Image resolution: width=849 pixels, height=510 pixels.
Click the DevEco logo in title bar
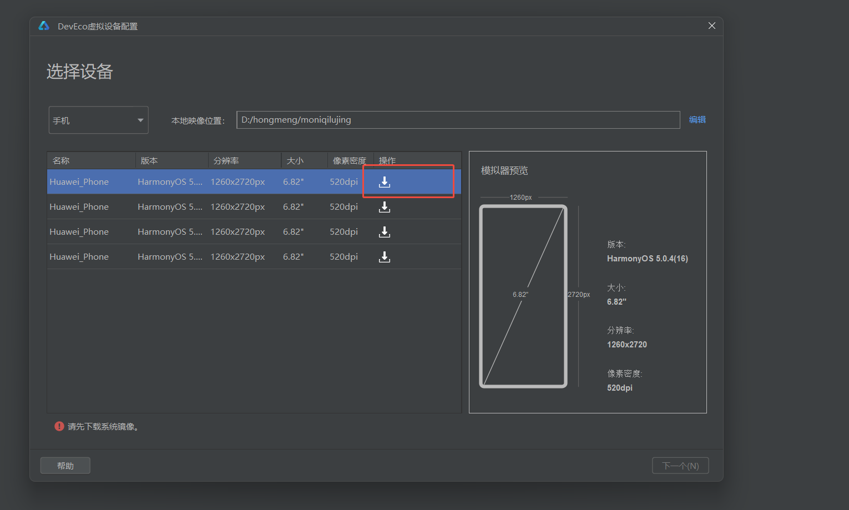click(x=44, y=26)
